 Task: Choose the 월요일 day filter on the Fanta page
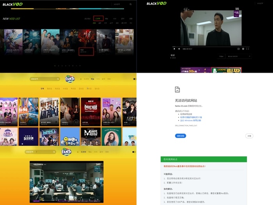point(50,89)
